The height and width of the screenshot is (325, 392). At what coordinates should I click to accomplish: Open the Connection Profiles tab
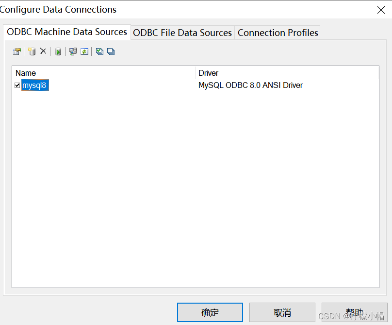point(278,33)
